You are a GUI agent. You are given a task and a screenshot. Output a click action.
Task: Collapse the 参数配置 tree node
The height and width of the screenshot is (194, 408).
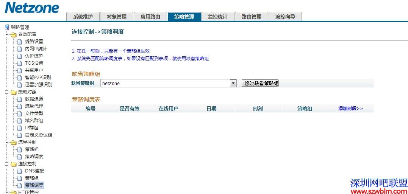pos(6,34)
